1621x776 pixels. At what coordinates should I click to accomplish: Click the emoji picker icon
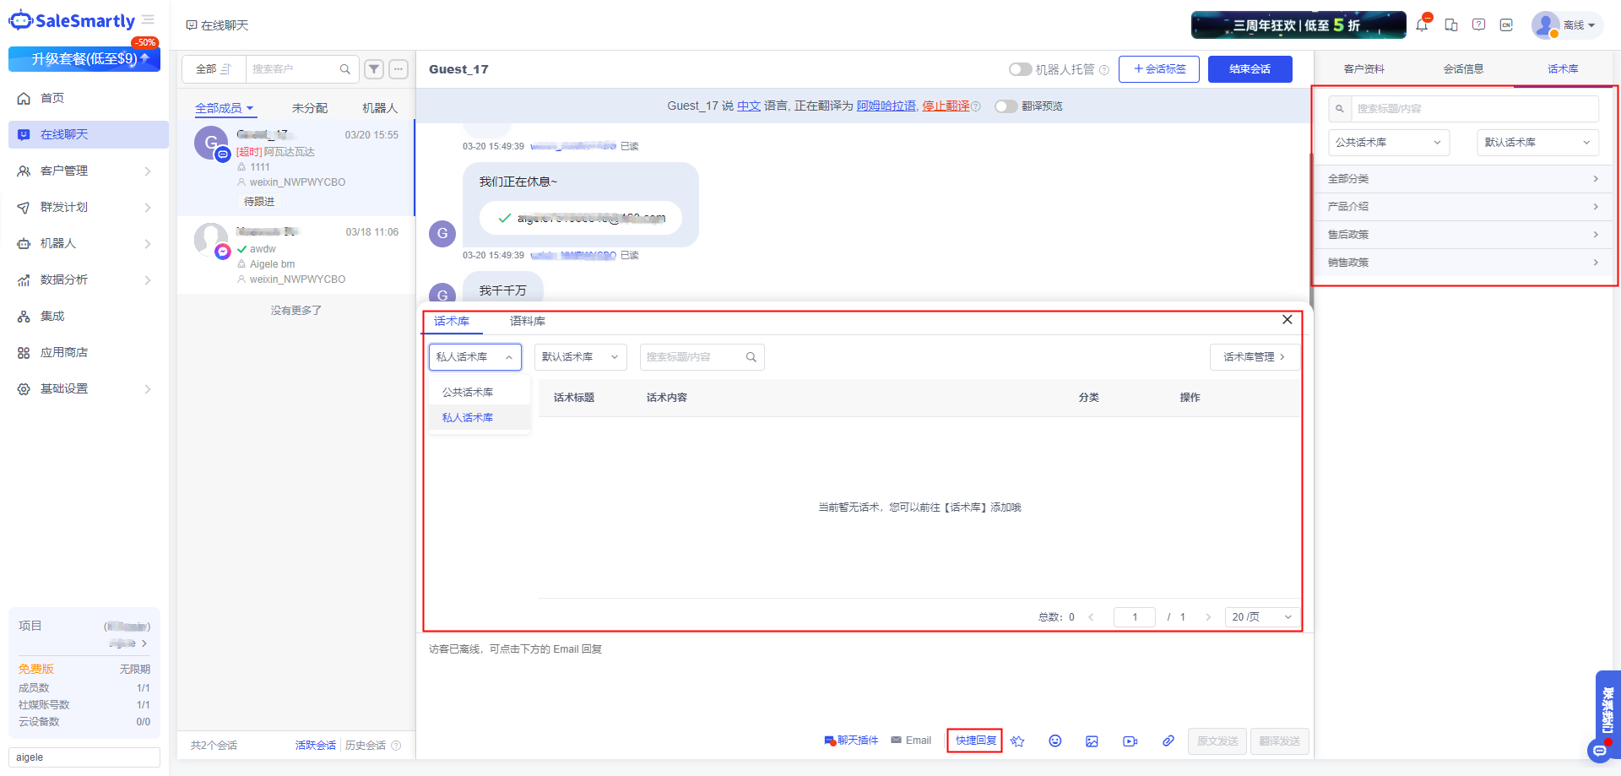tap(1054, 741)
